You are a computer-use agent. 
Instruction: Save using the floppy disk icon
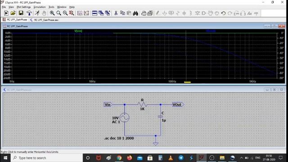tap(21, 13)
